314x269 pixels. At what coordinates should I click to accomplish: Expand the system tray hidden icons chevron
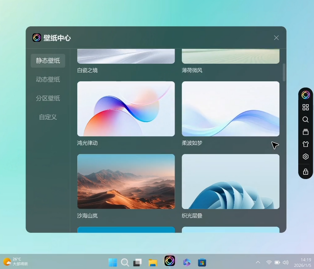pos(258,262)
